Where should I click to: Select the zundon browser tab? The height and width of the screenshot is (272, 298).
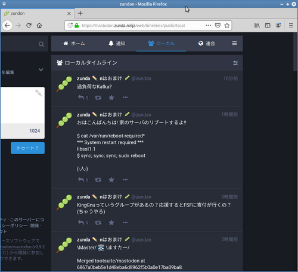click(38, 14)
